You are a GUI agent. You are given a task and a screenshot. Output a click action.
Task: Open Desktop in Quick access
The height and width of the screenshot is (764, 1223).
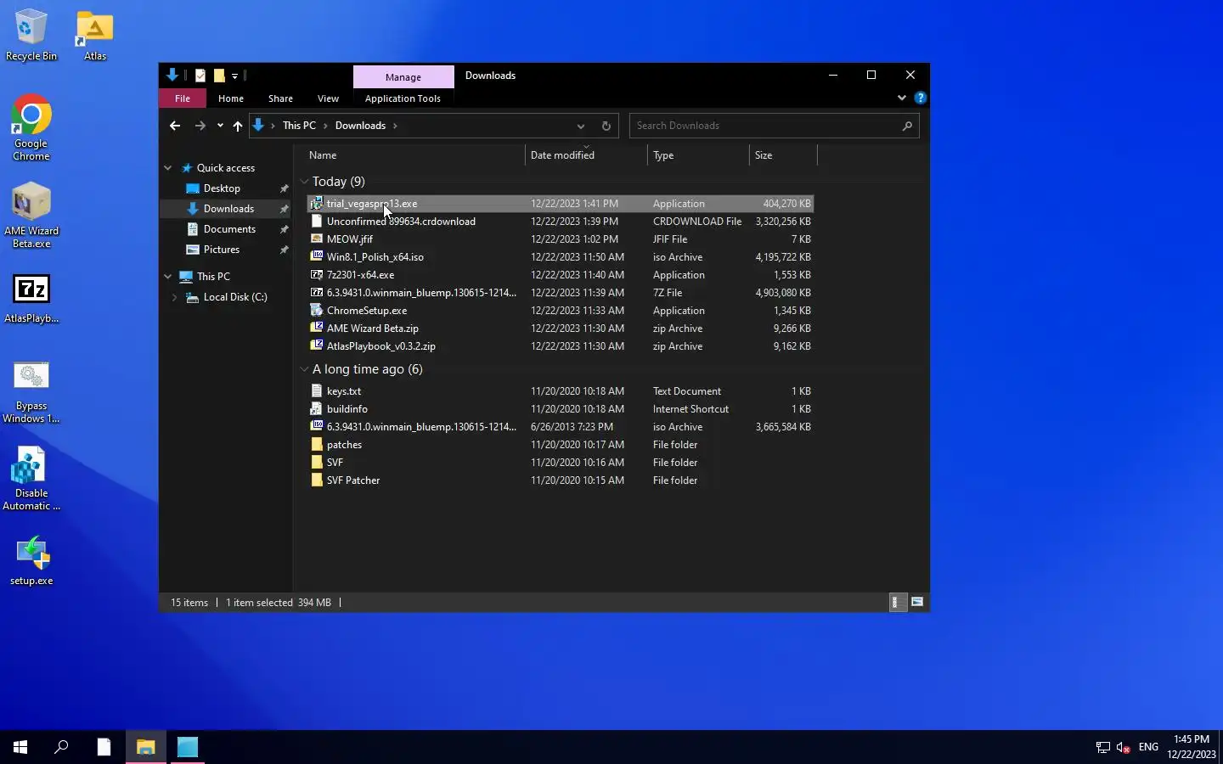tap(222, 188)
